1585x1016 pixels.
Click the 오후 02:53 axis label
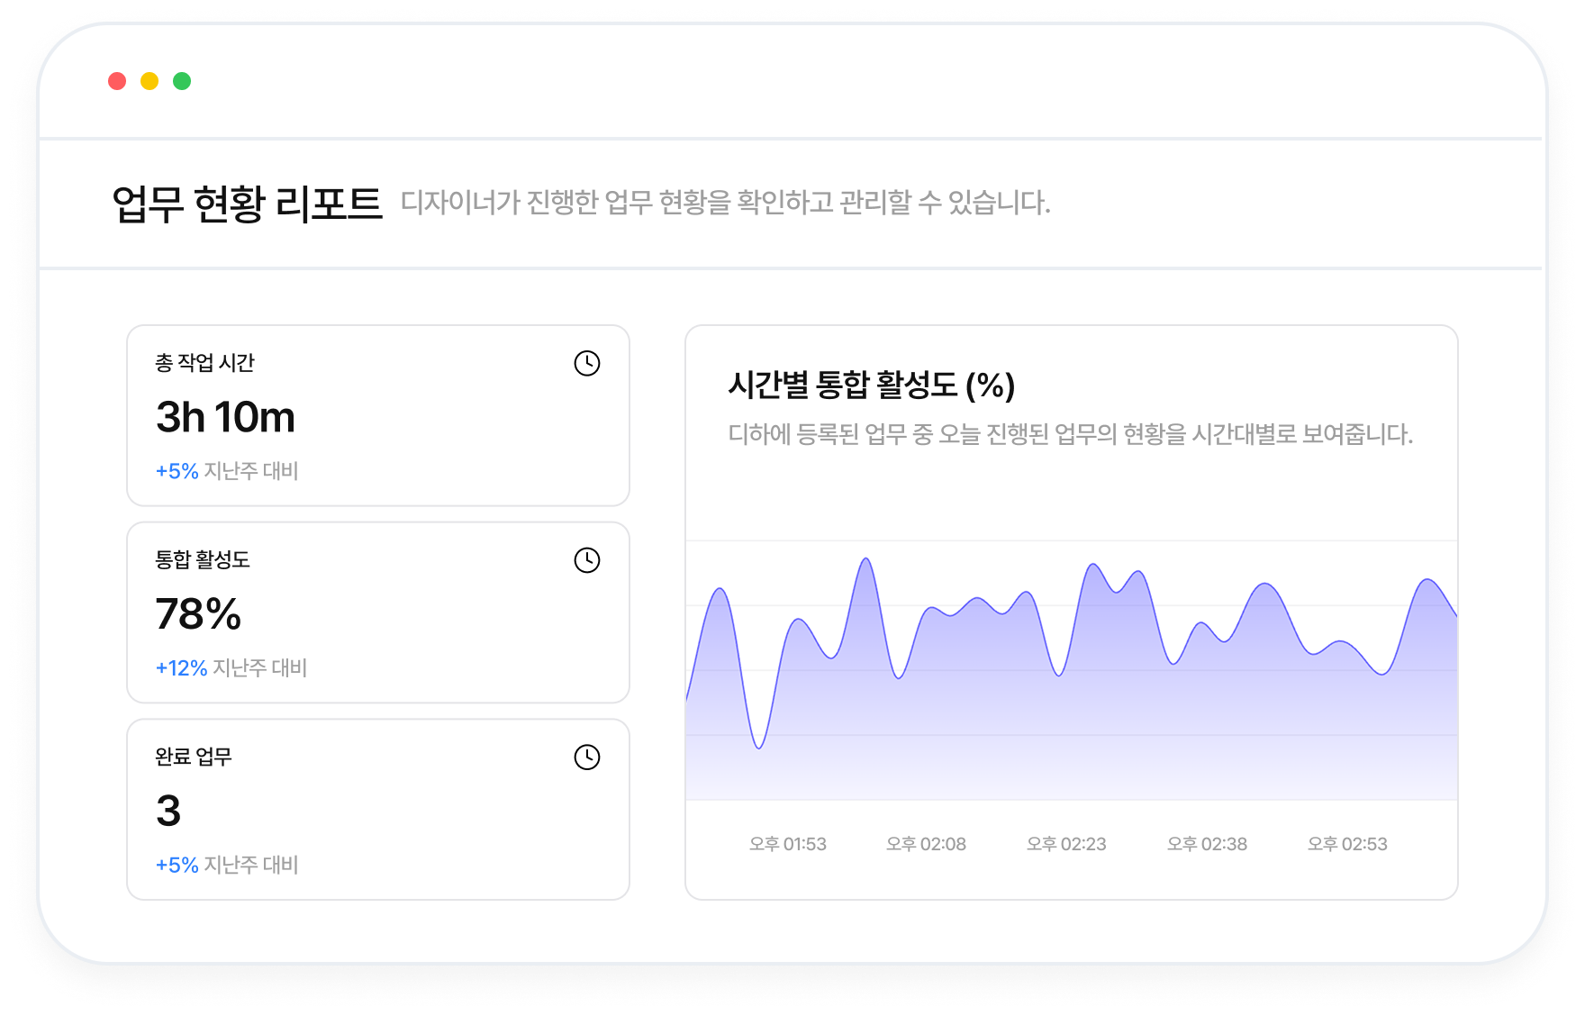click(1347, 844)
